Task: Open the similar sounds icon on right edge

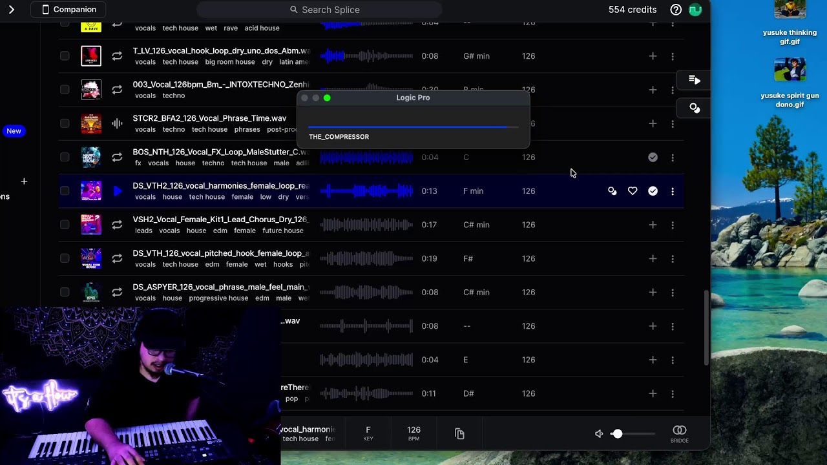Action: click(x=695, y=108)
